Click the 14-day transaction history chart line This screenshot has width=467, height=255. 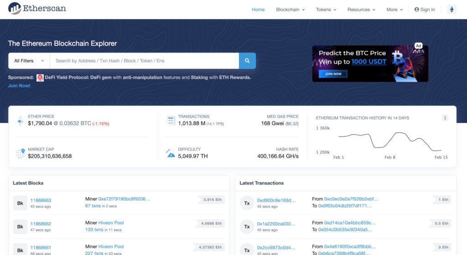[x=390, y=141]
